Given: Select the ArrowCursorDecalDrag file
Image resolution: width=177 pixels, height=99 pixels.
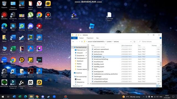Looking at the screenshot, I should pos(101,59).
